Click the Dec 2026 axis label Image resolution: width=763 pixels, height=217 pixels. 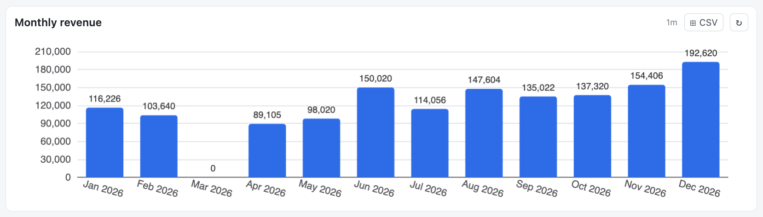pyautogui.click(x=699, y=188)
